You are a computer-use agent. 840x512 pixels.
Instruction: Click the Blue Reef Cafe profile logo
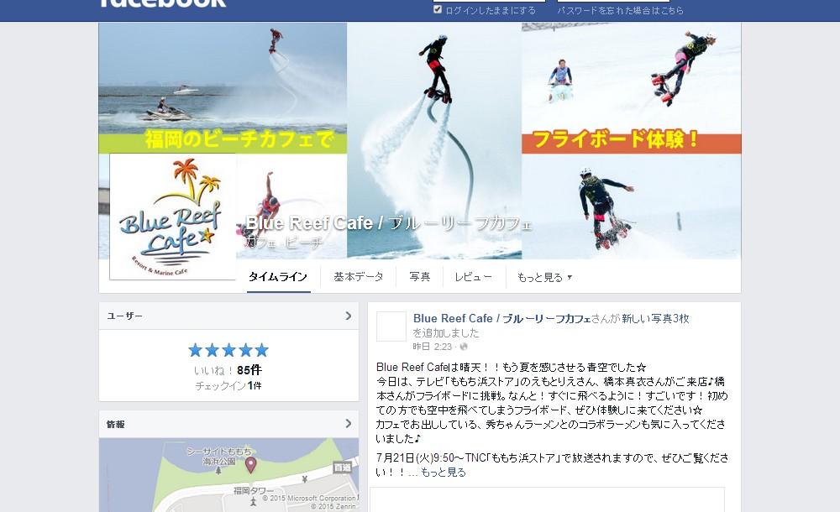pyautogui.click(x=172, y=217)
